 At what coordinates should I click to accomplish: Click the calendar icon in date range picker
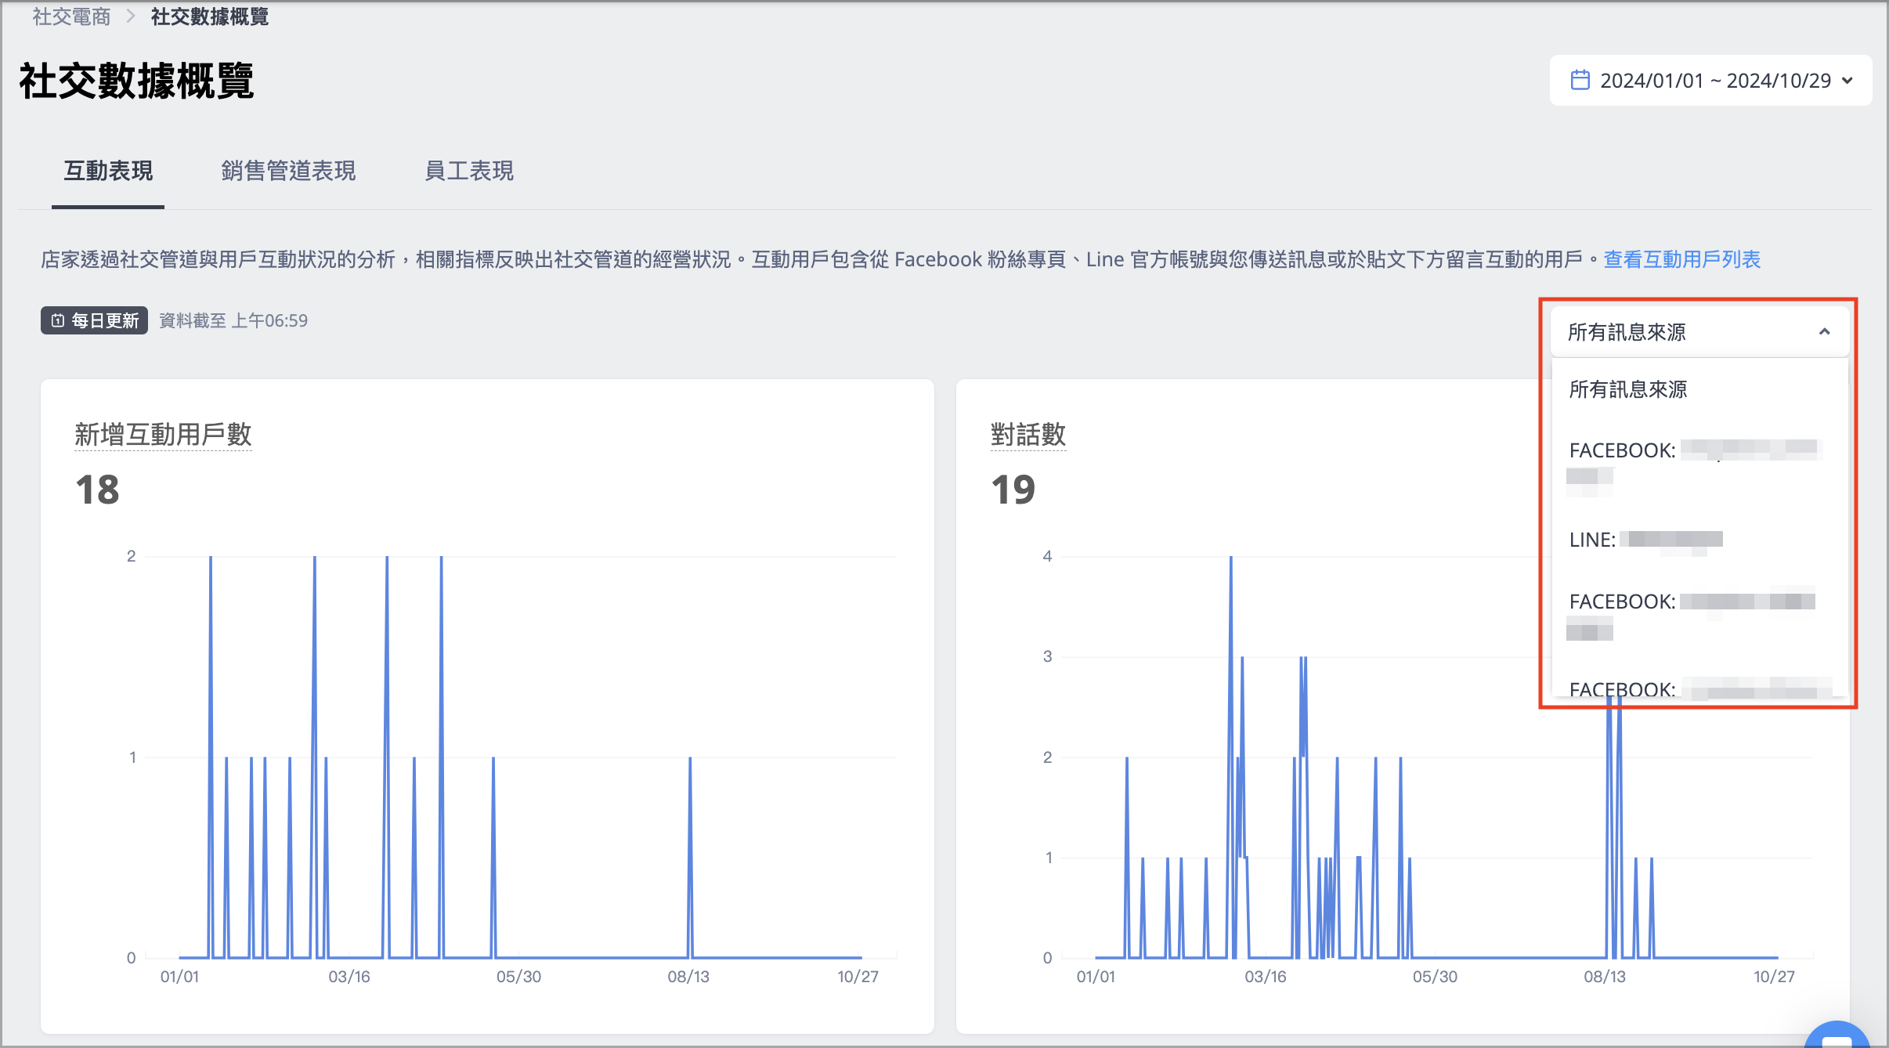pos(1580,80)
